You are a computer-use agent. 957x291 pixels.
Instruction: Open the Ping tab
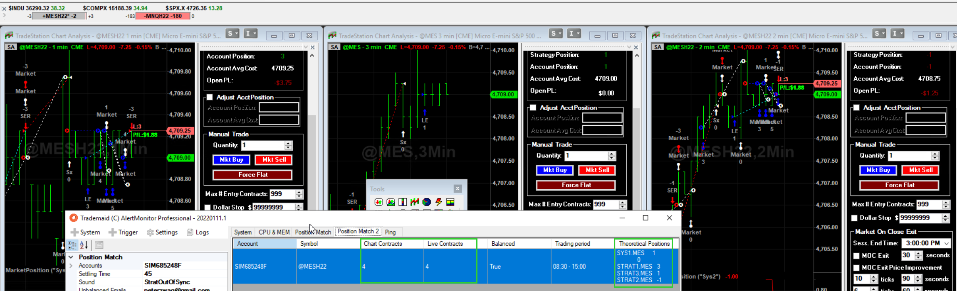coord(390,232)
